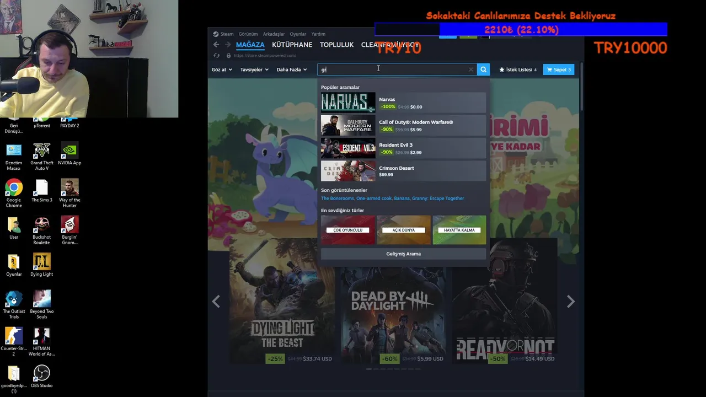Launch the Grand Theft Auto V shortcut

(42, 156)
